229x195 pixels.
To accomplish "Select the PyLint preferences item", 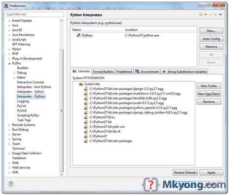I will point(22,106).
